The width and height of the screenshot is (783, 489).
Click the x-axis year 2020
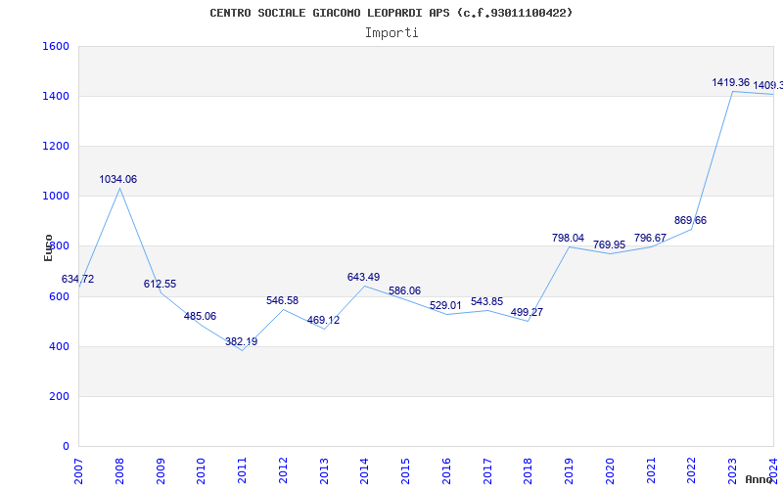(610, 471)
